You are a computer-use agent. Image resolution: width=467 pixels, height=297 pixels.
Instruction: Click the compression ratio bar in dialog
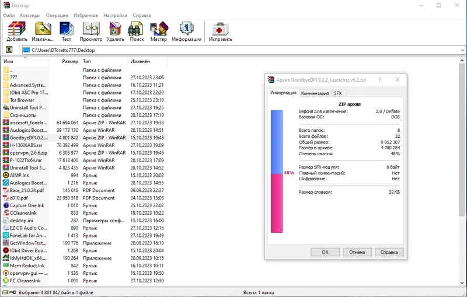point(276,172)
